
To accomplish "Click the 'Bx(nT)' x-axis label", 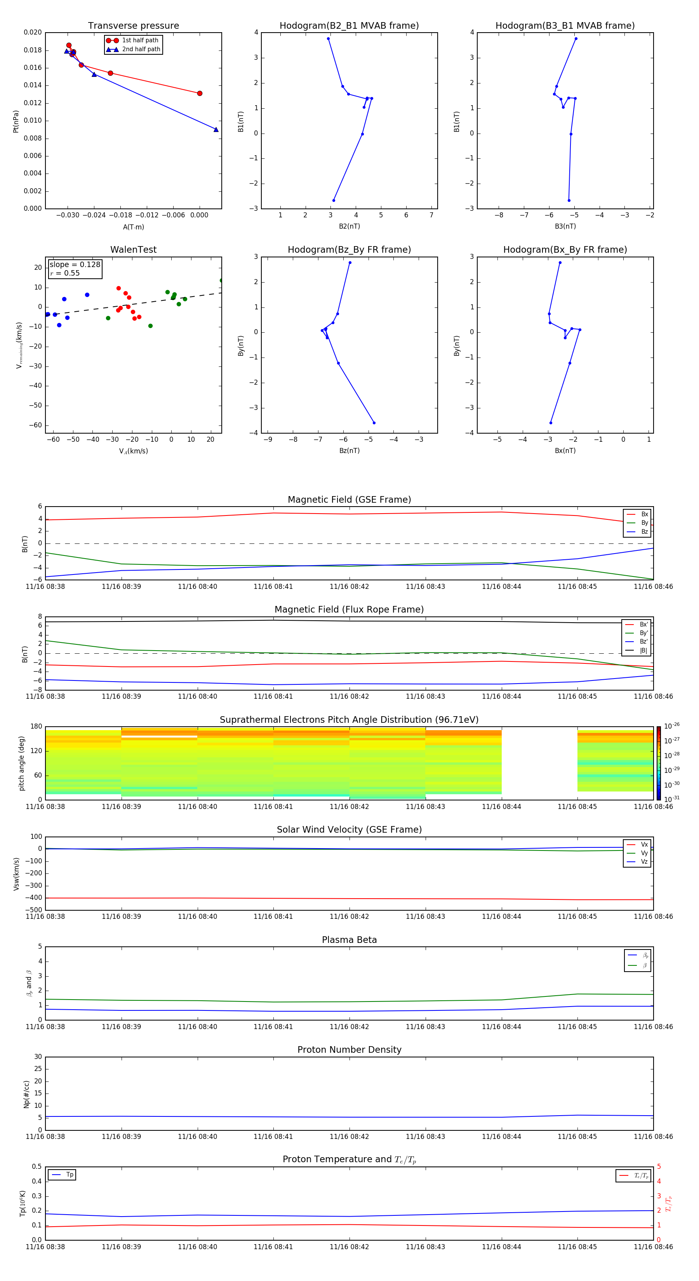I will pyautogui.click(x=565, y=451).
